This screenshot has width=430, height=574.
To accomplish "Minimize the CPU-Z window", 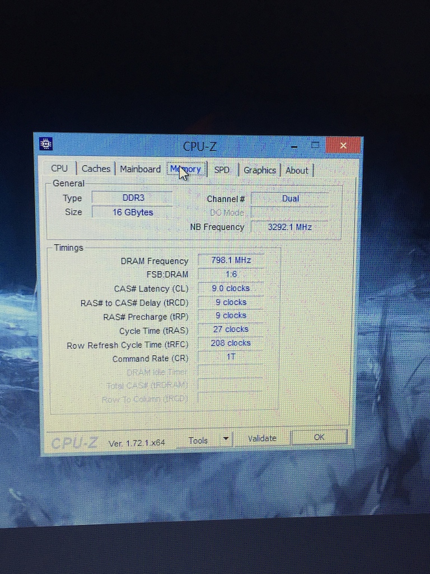I will pyautogui.click(x=295, y=146).
